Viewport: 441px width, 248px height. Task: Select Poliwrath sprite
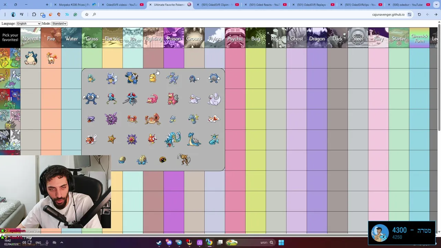pyautogui.click(x=91, y=99)
